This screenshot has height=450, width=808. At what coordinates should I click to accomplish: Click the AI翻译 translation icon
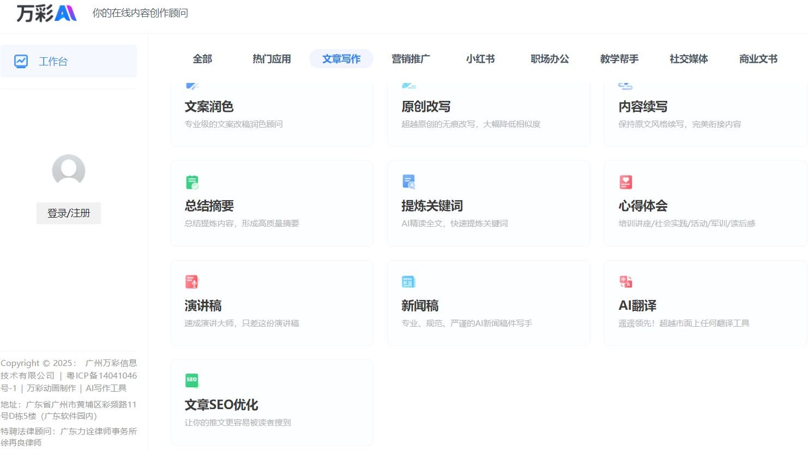tap(625, 281)
